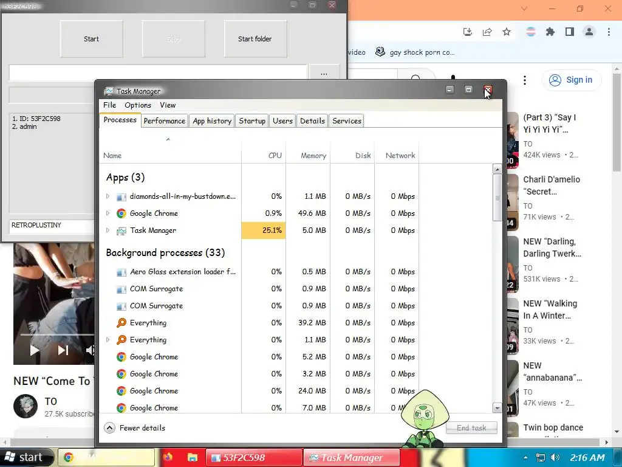
Task: Expand the second Everything background process
Action: 108,340
